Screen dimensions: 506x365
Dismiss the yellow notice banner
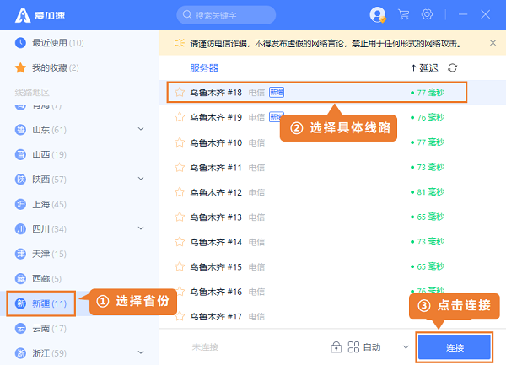(x=493, y=43)
